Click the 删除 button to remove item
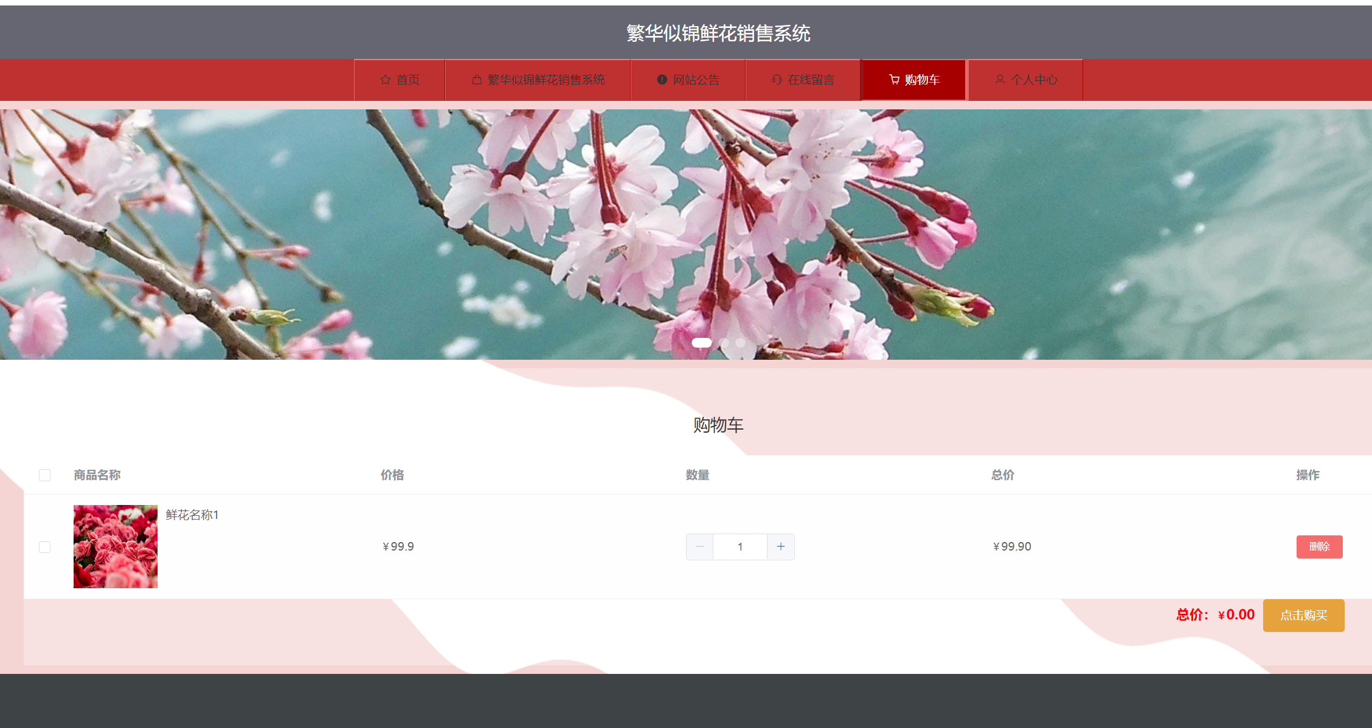 tap(1319, 546)
